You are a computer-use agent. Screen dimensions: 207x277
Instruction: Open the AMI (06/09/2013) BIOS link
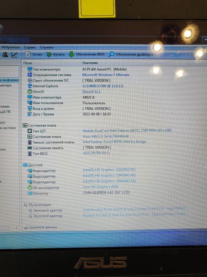(x=96, y=153)
